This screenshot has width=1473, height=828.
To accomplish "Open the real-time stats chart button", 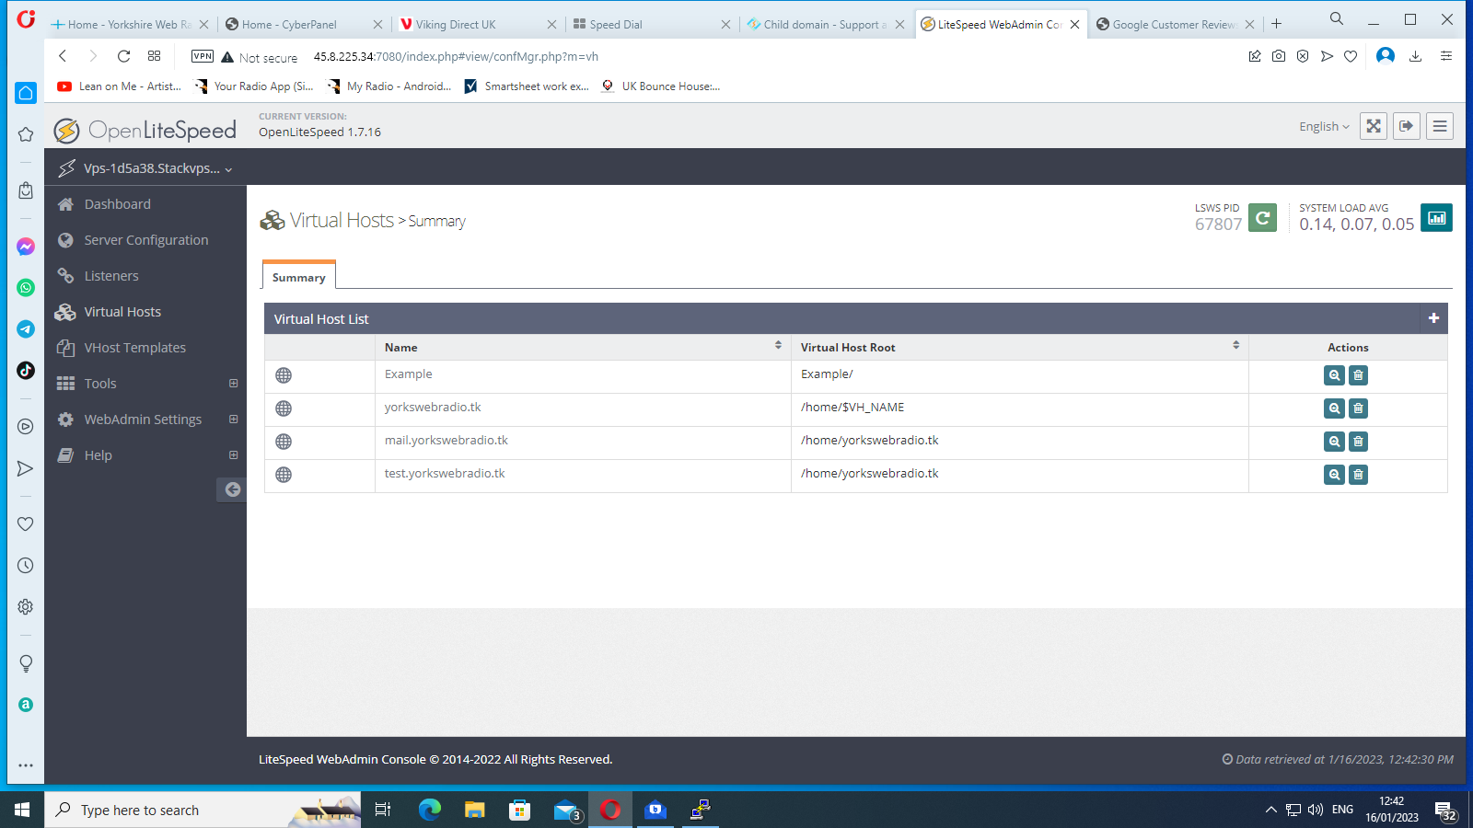I will pos(1436,218).
